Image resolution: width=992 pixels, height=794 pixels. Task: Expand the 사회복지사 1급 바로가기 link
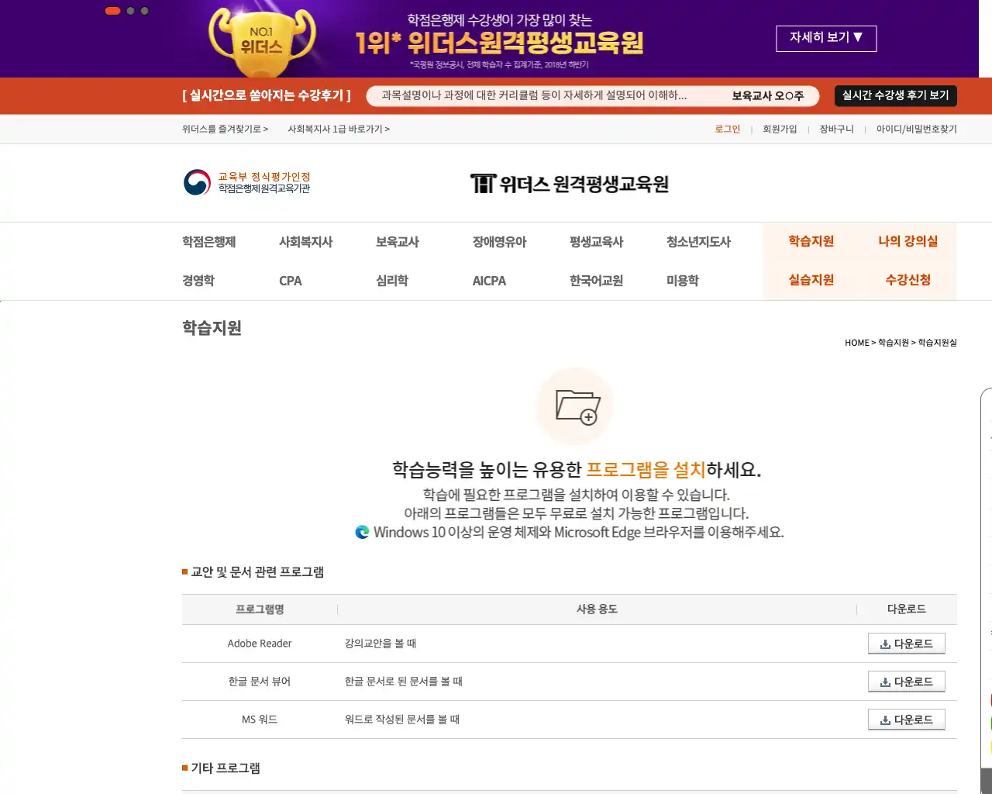tap(339, 129)
